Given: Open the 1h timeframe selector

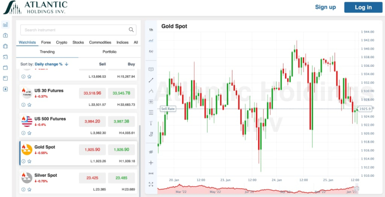Looking at the screenshot, I should 151,30.
